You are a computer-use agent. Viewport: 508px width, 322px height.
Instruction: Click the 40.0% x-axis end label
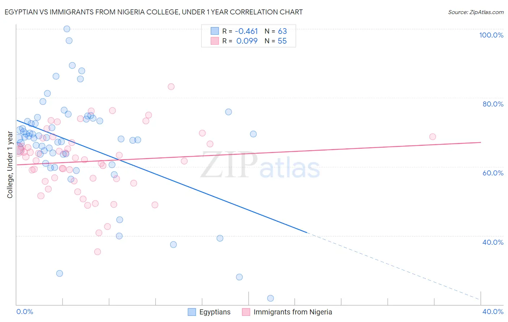click(x=493, y=312)
